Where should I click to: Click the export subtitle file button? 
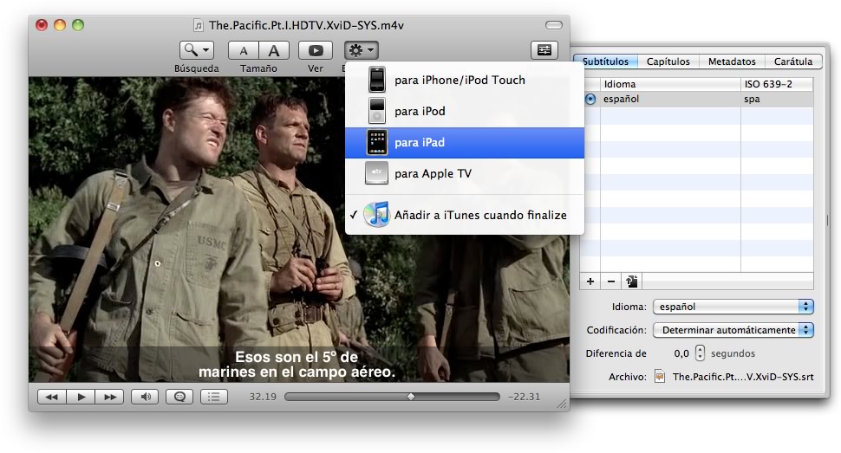pyautogui.click(x=632, y=282)
